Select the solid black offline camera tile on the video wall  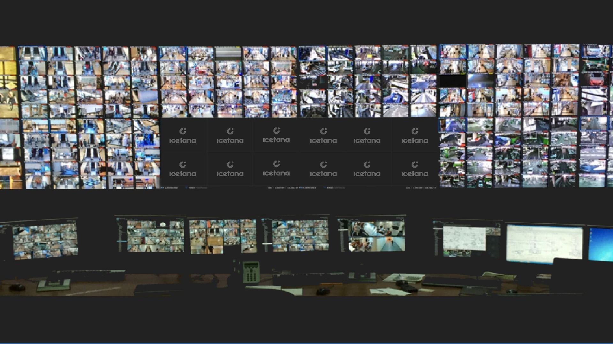point(453,81)
